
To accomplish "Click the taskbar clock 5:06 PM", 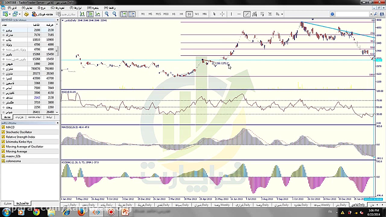I will [374, 210].
